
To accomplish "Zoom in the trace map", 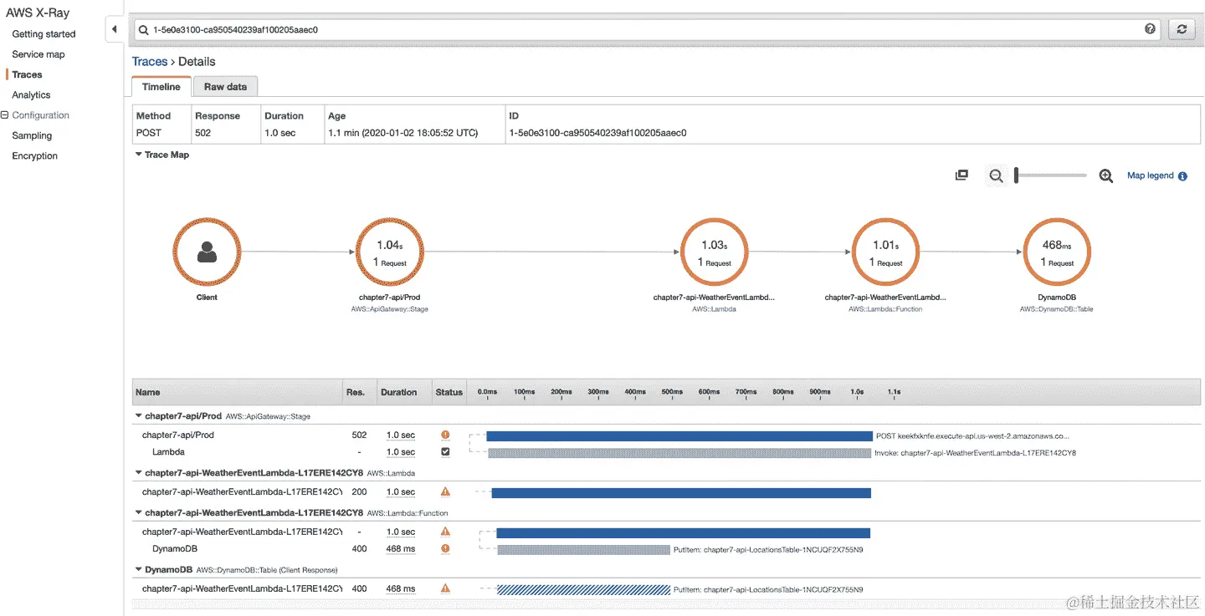I will click(x=1106, y=176).
